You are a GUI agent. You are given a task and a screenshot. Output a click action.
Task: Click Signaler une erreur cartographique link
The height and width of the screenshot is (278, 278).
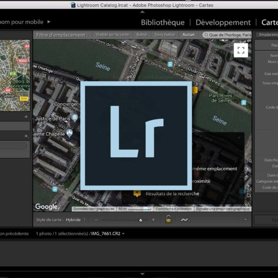point(222,209)
